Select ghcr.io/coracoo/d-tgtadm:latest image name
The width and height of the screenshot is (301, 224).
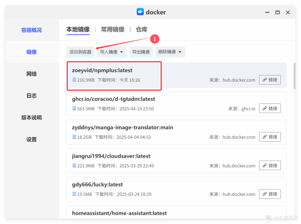tap(113, 99)
